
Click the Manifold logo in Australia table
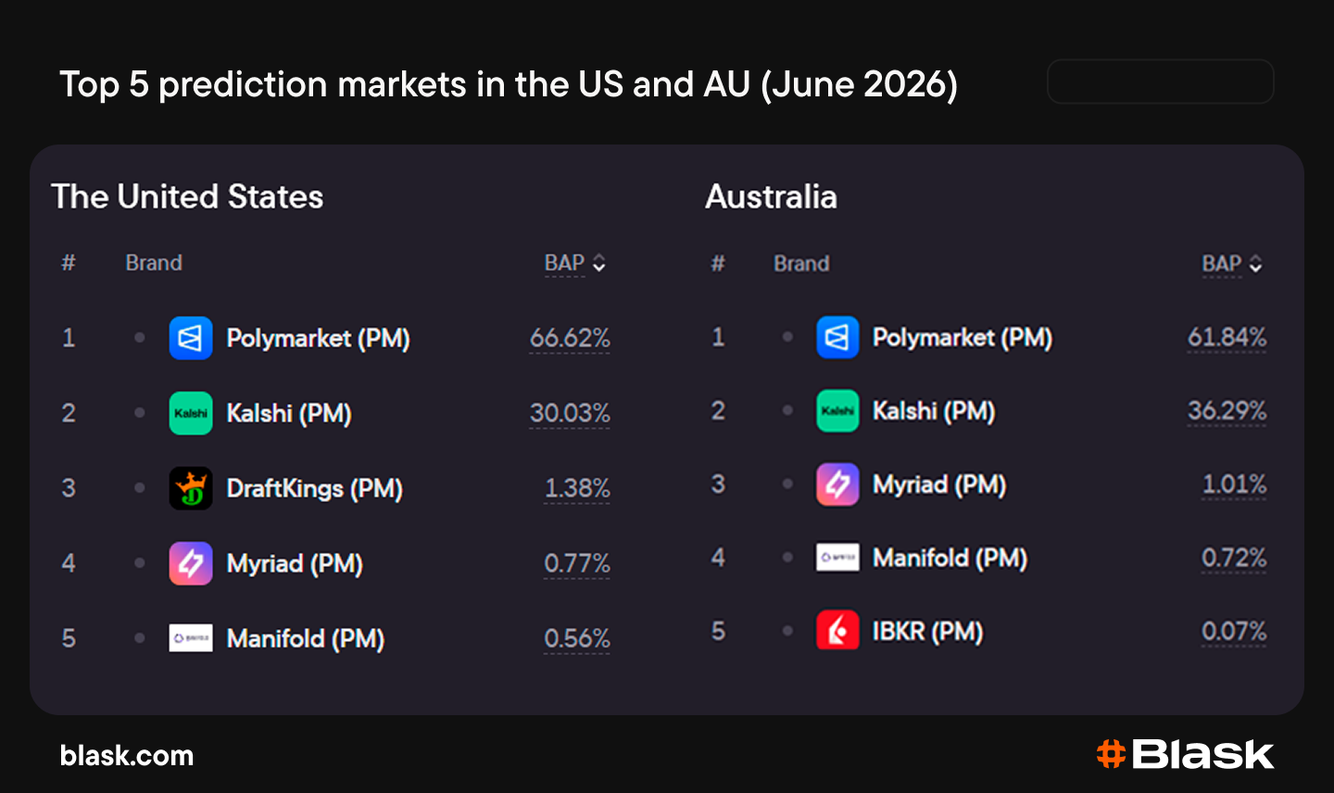pos(837,558)
